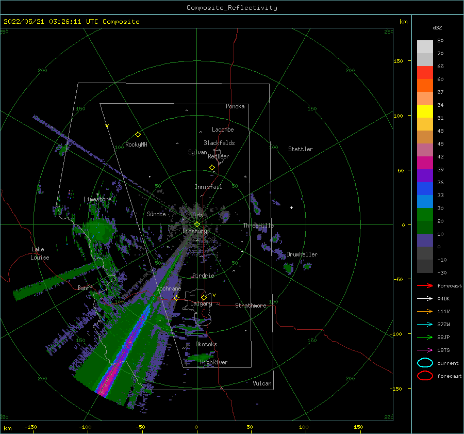
Task: Select the red 60–65 dBZ color band
Action: point(425,73)
